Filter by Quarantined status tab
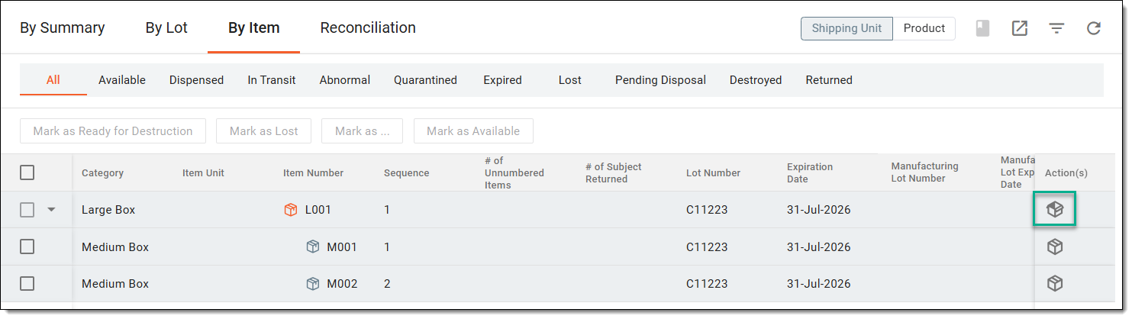Viewport: 1132px width, 319px height. 425,80
